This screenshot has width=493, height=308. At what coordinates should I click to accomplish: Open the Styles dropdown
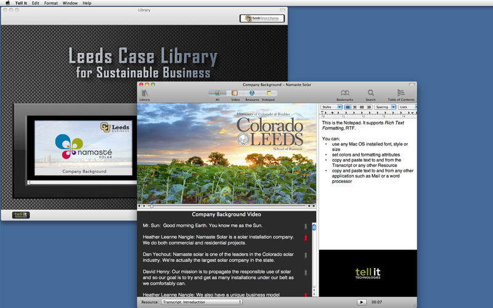coord(332,107)
